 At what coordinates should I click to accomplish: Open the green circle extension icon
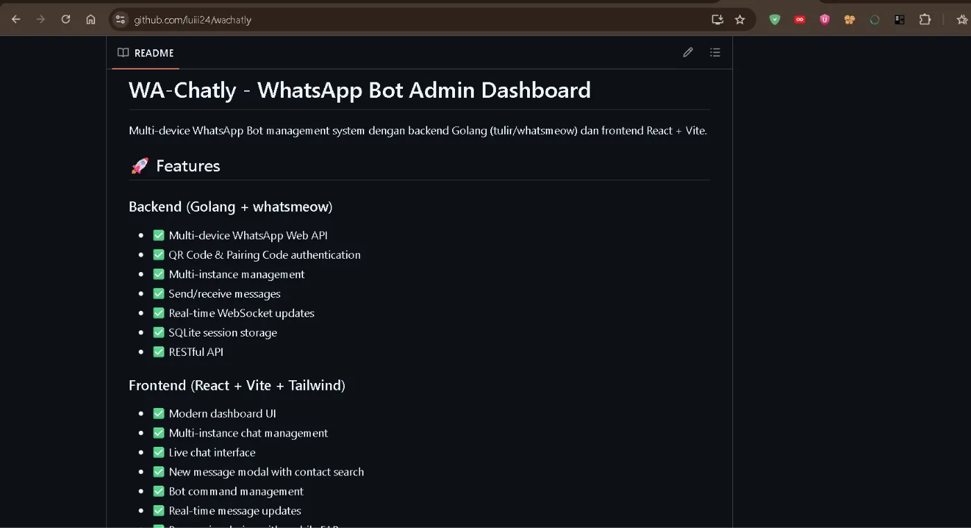[875, 19]
